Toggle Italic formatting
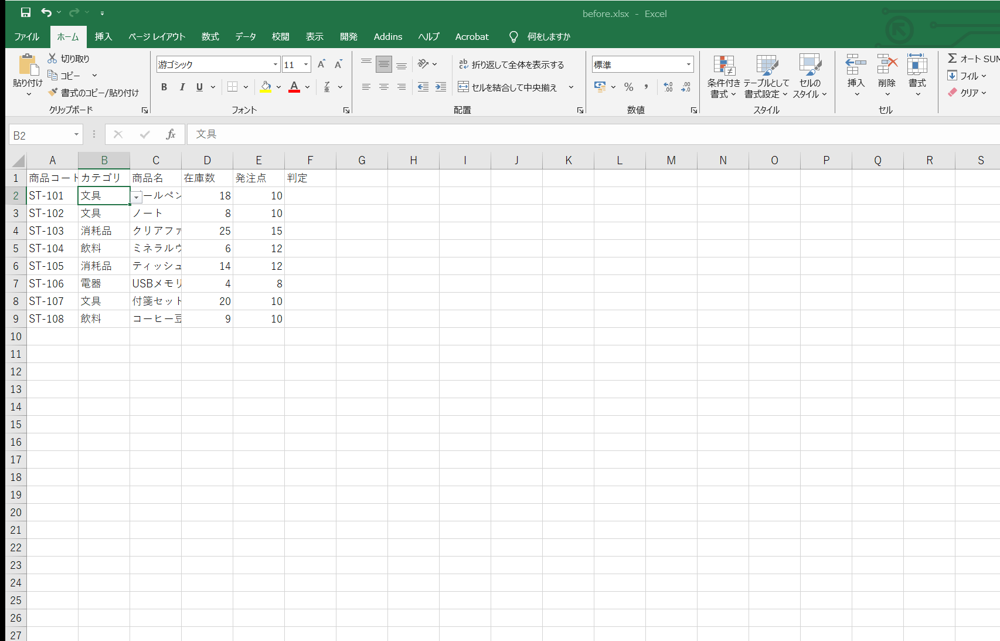The image size is (1000, 641). (182, 87)
